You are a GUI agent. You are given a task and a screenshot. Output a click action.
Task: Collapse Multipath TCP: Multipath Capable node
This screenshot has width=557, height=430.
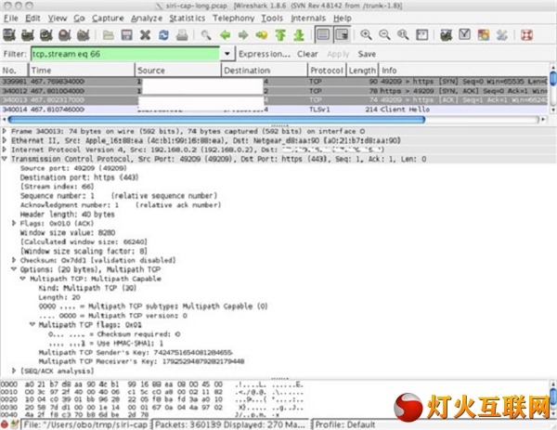click(23, 279)
